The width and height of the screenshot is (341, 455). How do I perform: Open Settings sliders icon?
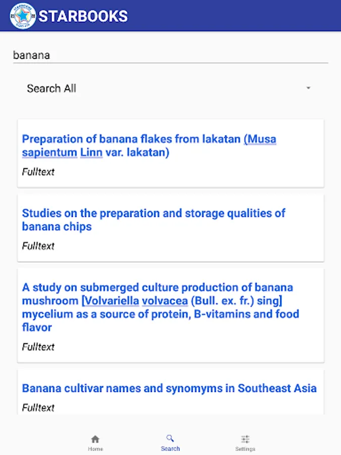pyautogui.click(x=245, y=439)
